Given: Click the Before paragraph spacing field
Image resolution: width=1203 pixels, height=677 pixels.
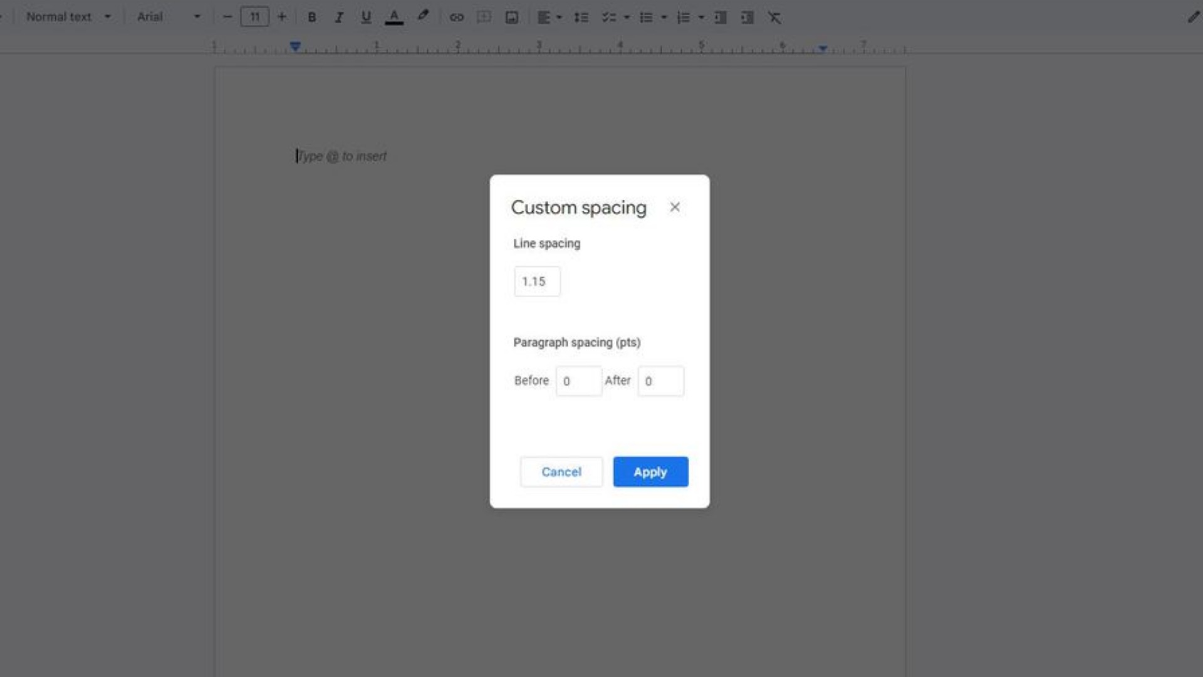Looking at the screenshot, I should click(x=578, y=381).
